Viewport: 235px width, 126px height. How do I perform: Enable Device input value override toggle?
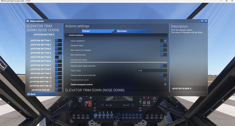(x=163, y=66)
